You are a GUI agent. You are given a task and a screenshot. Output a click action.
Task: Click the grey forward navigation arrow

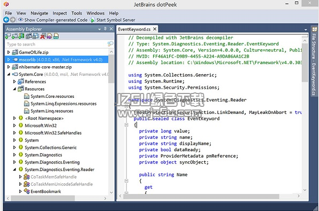[x=13, y=20]
